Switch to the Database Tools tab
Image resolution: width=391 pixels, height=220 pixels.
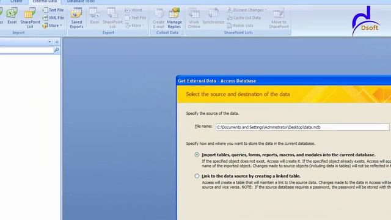point(81,1)
